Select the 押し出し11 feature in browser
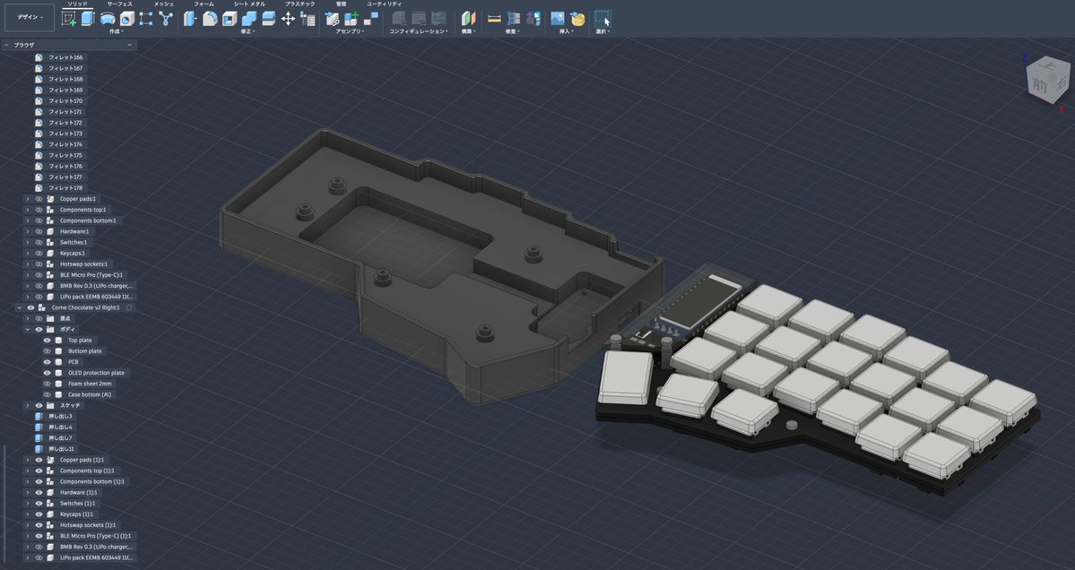Viewport: 1075px width, 570px height. pos(61,449)
